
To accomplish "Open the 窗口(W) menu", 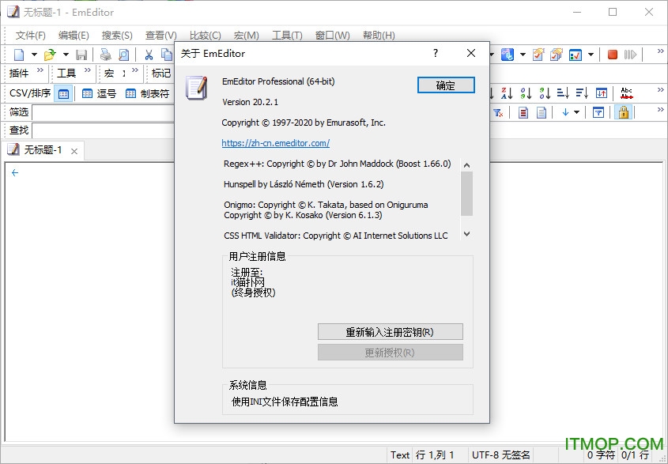I will coord(332,36).
